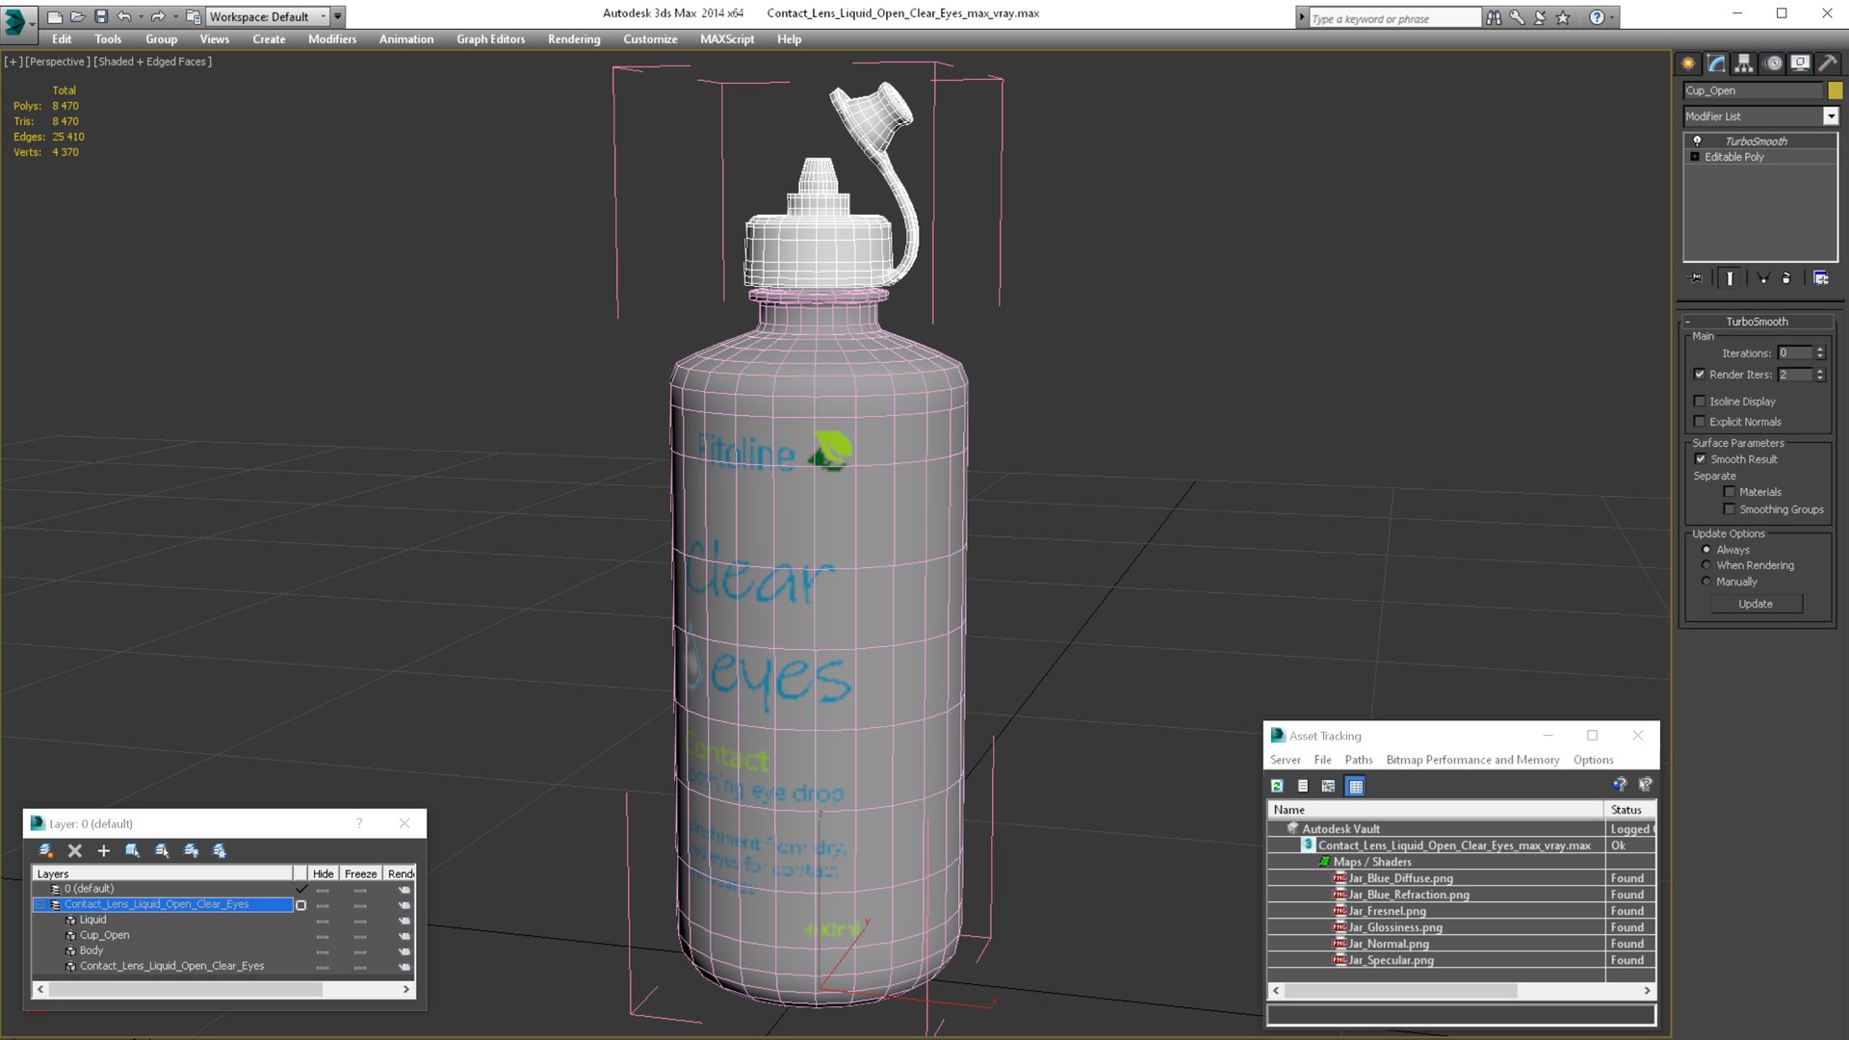Uncheck Render Iters checkbox
Screen dimensions: 1849x1040
pos(1700,375)
